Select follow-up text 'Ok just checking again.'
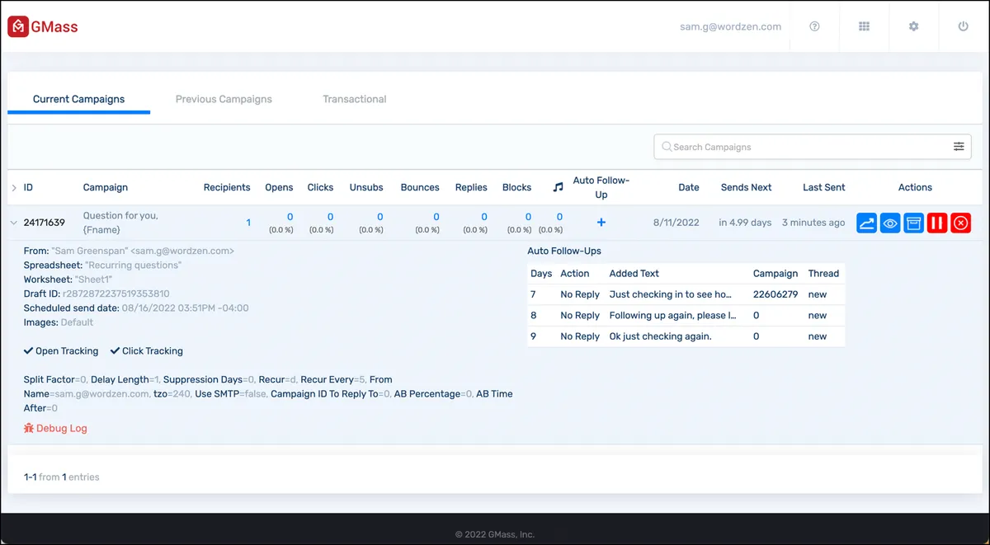990x545 pixels. pos(660,336)
